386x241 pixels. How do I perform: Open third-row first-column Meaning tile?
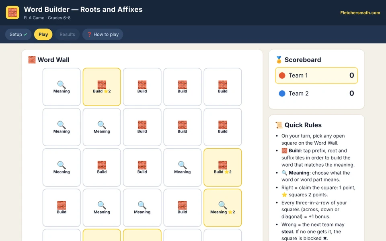tap(62, 167)
